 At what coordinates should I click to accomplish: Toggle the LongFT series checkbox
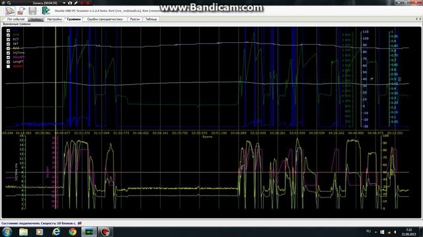click(8, 62)
